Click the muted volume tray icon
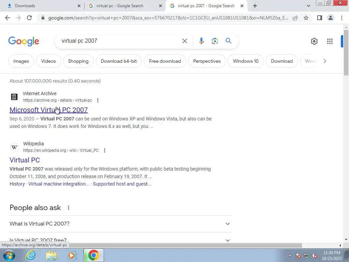 point(315,256)
